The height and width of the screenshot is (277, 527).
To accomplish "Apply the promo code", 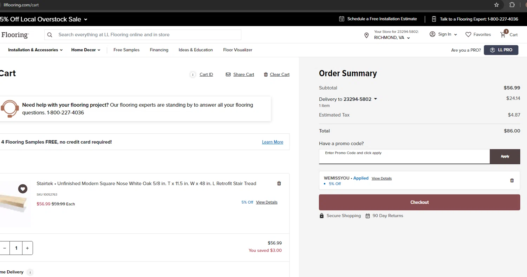I will [505, 157].
